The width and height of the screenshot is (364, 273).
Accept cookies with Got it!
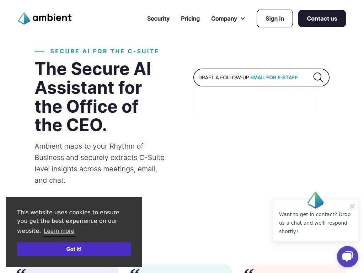pyautogui.click(x=74, y=249)
